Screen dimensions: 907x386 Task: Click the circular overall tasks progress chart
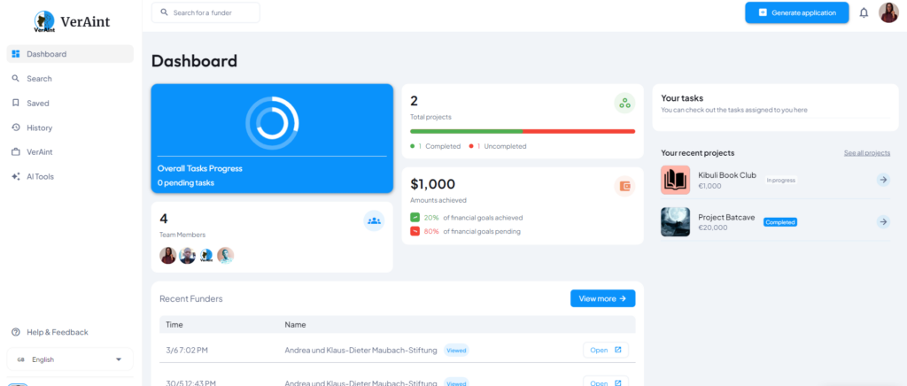point(272,121)
